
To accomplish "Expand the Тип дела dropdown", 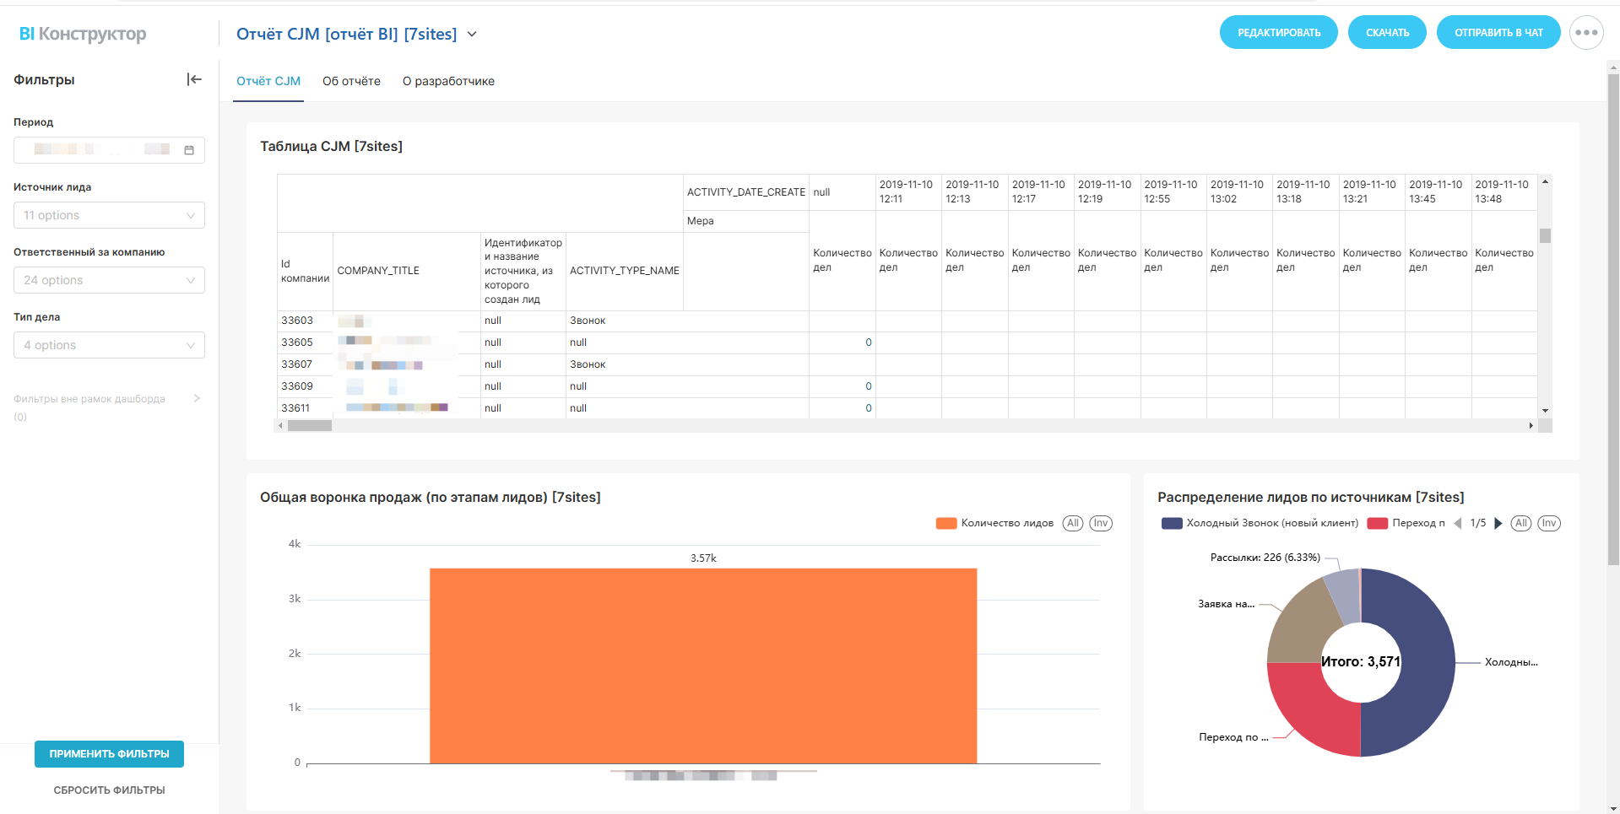I will pos(109,345).
